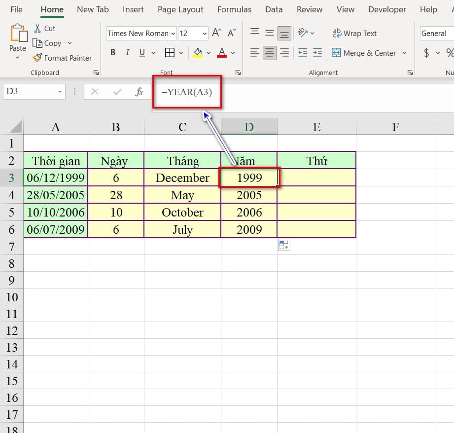
Task: Click the Paste clipboard icon
Action: pos(18,34)
